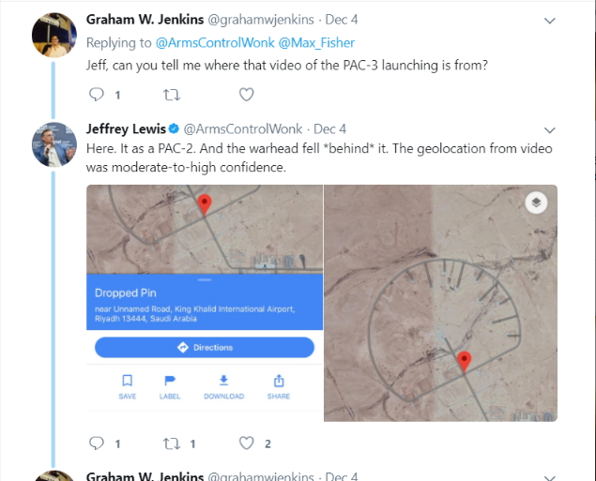Retweet Jeffrey Lewis' PAC-2 tweet
596x481 pixels.
[x=171, y=443]
